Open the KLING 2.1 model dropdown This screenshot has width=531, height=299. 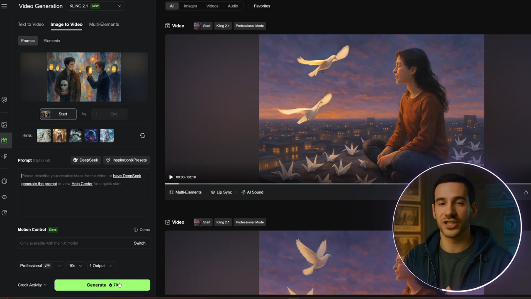95,6
